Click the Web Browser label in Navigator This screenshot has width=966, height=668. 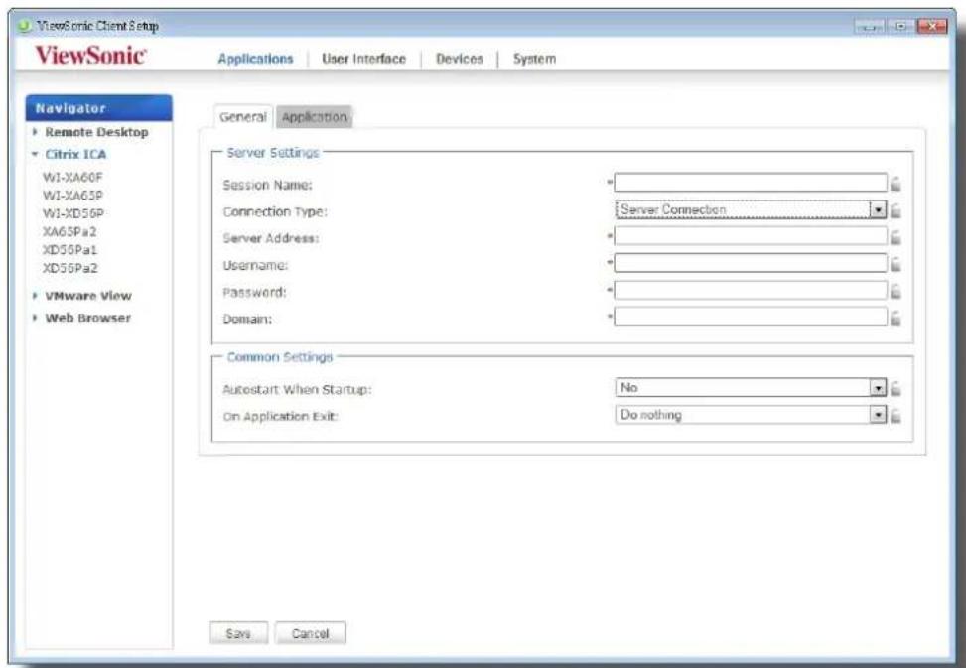tap(87, 318)
